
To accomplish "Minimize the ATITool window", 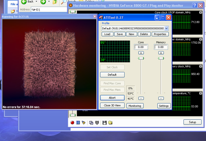I will click(157, 18).
